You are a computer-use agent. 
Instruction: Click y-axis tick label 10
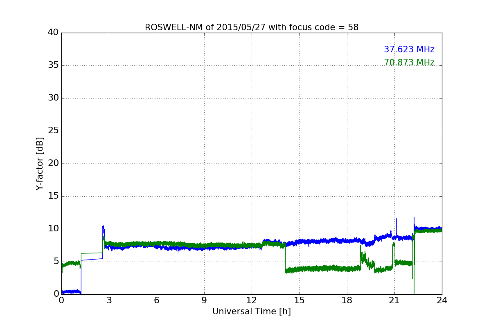(53, 229)
